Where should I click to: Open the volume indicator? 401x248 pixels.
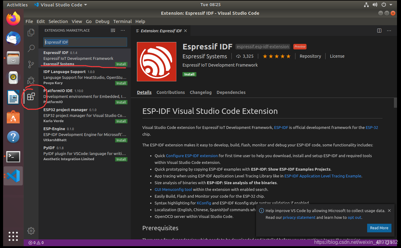[x=375, y=5]
